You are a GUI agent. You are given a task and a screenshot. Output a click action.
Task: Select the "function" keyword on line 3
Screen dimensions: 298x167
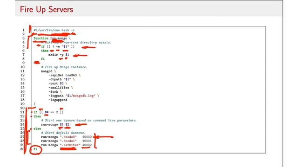(41, 38)
